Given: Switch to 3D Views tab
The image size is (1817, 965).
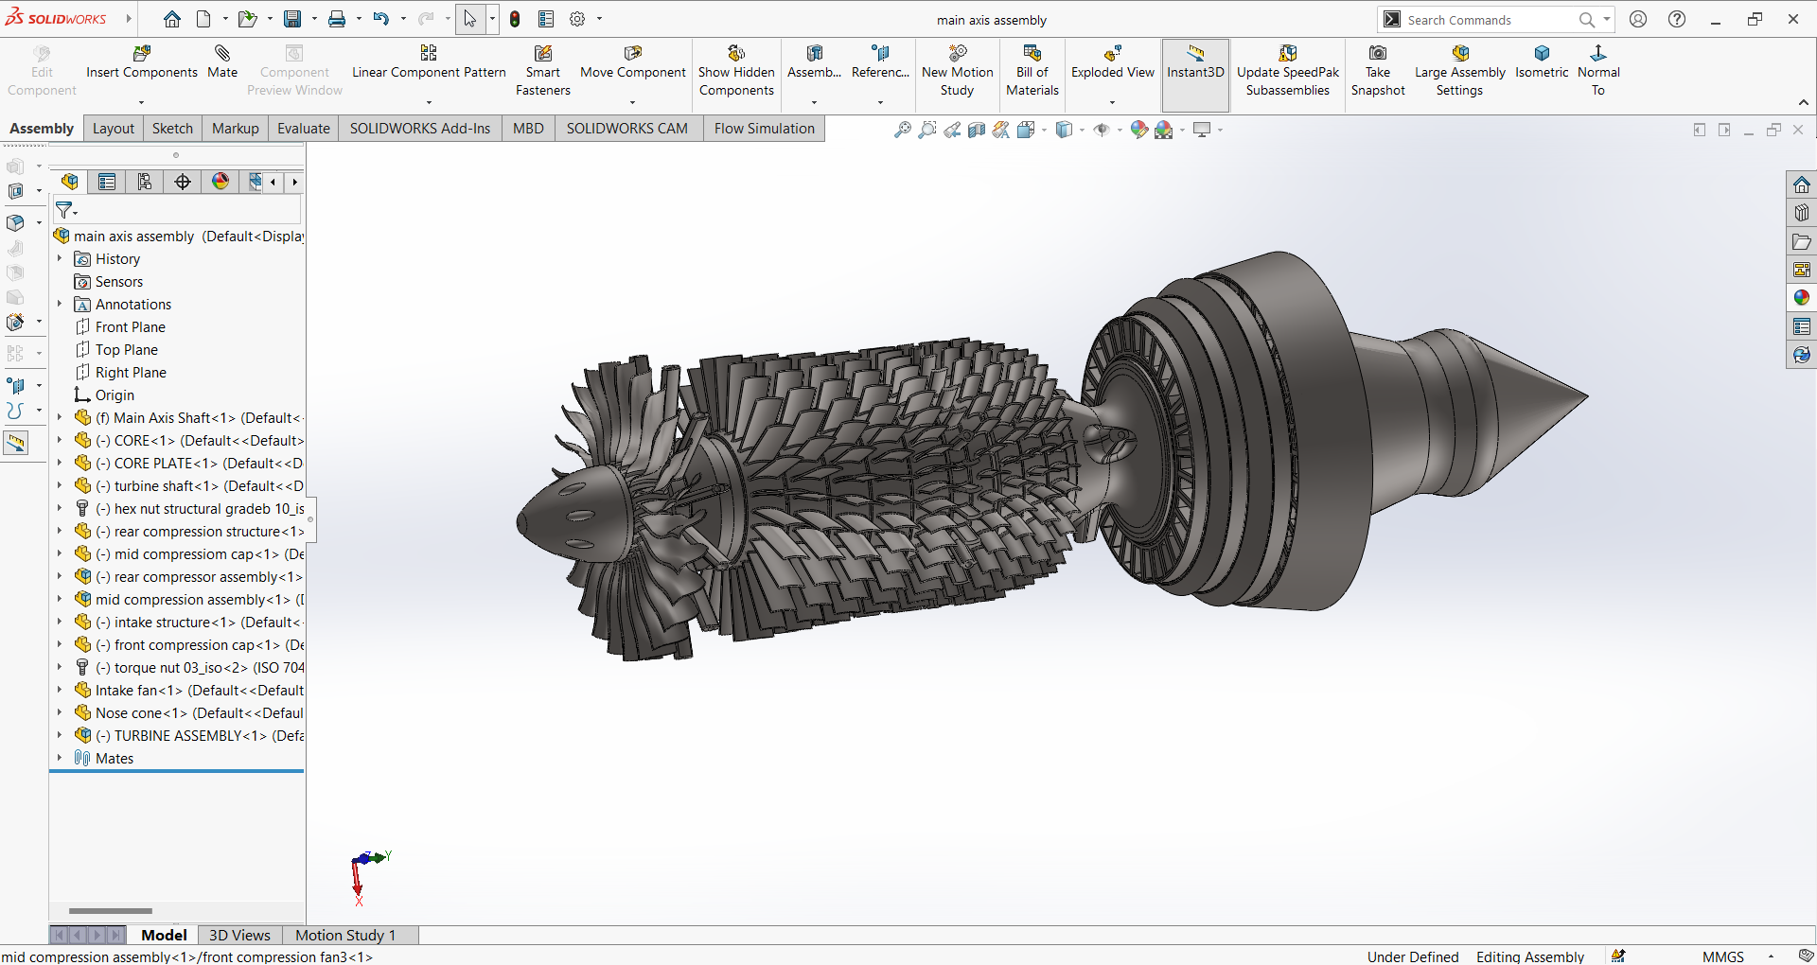Looking at the screenshot, I should [239, 935].
